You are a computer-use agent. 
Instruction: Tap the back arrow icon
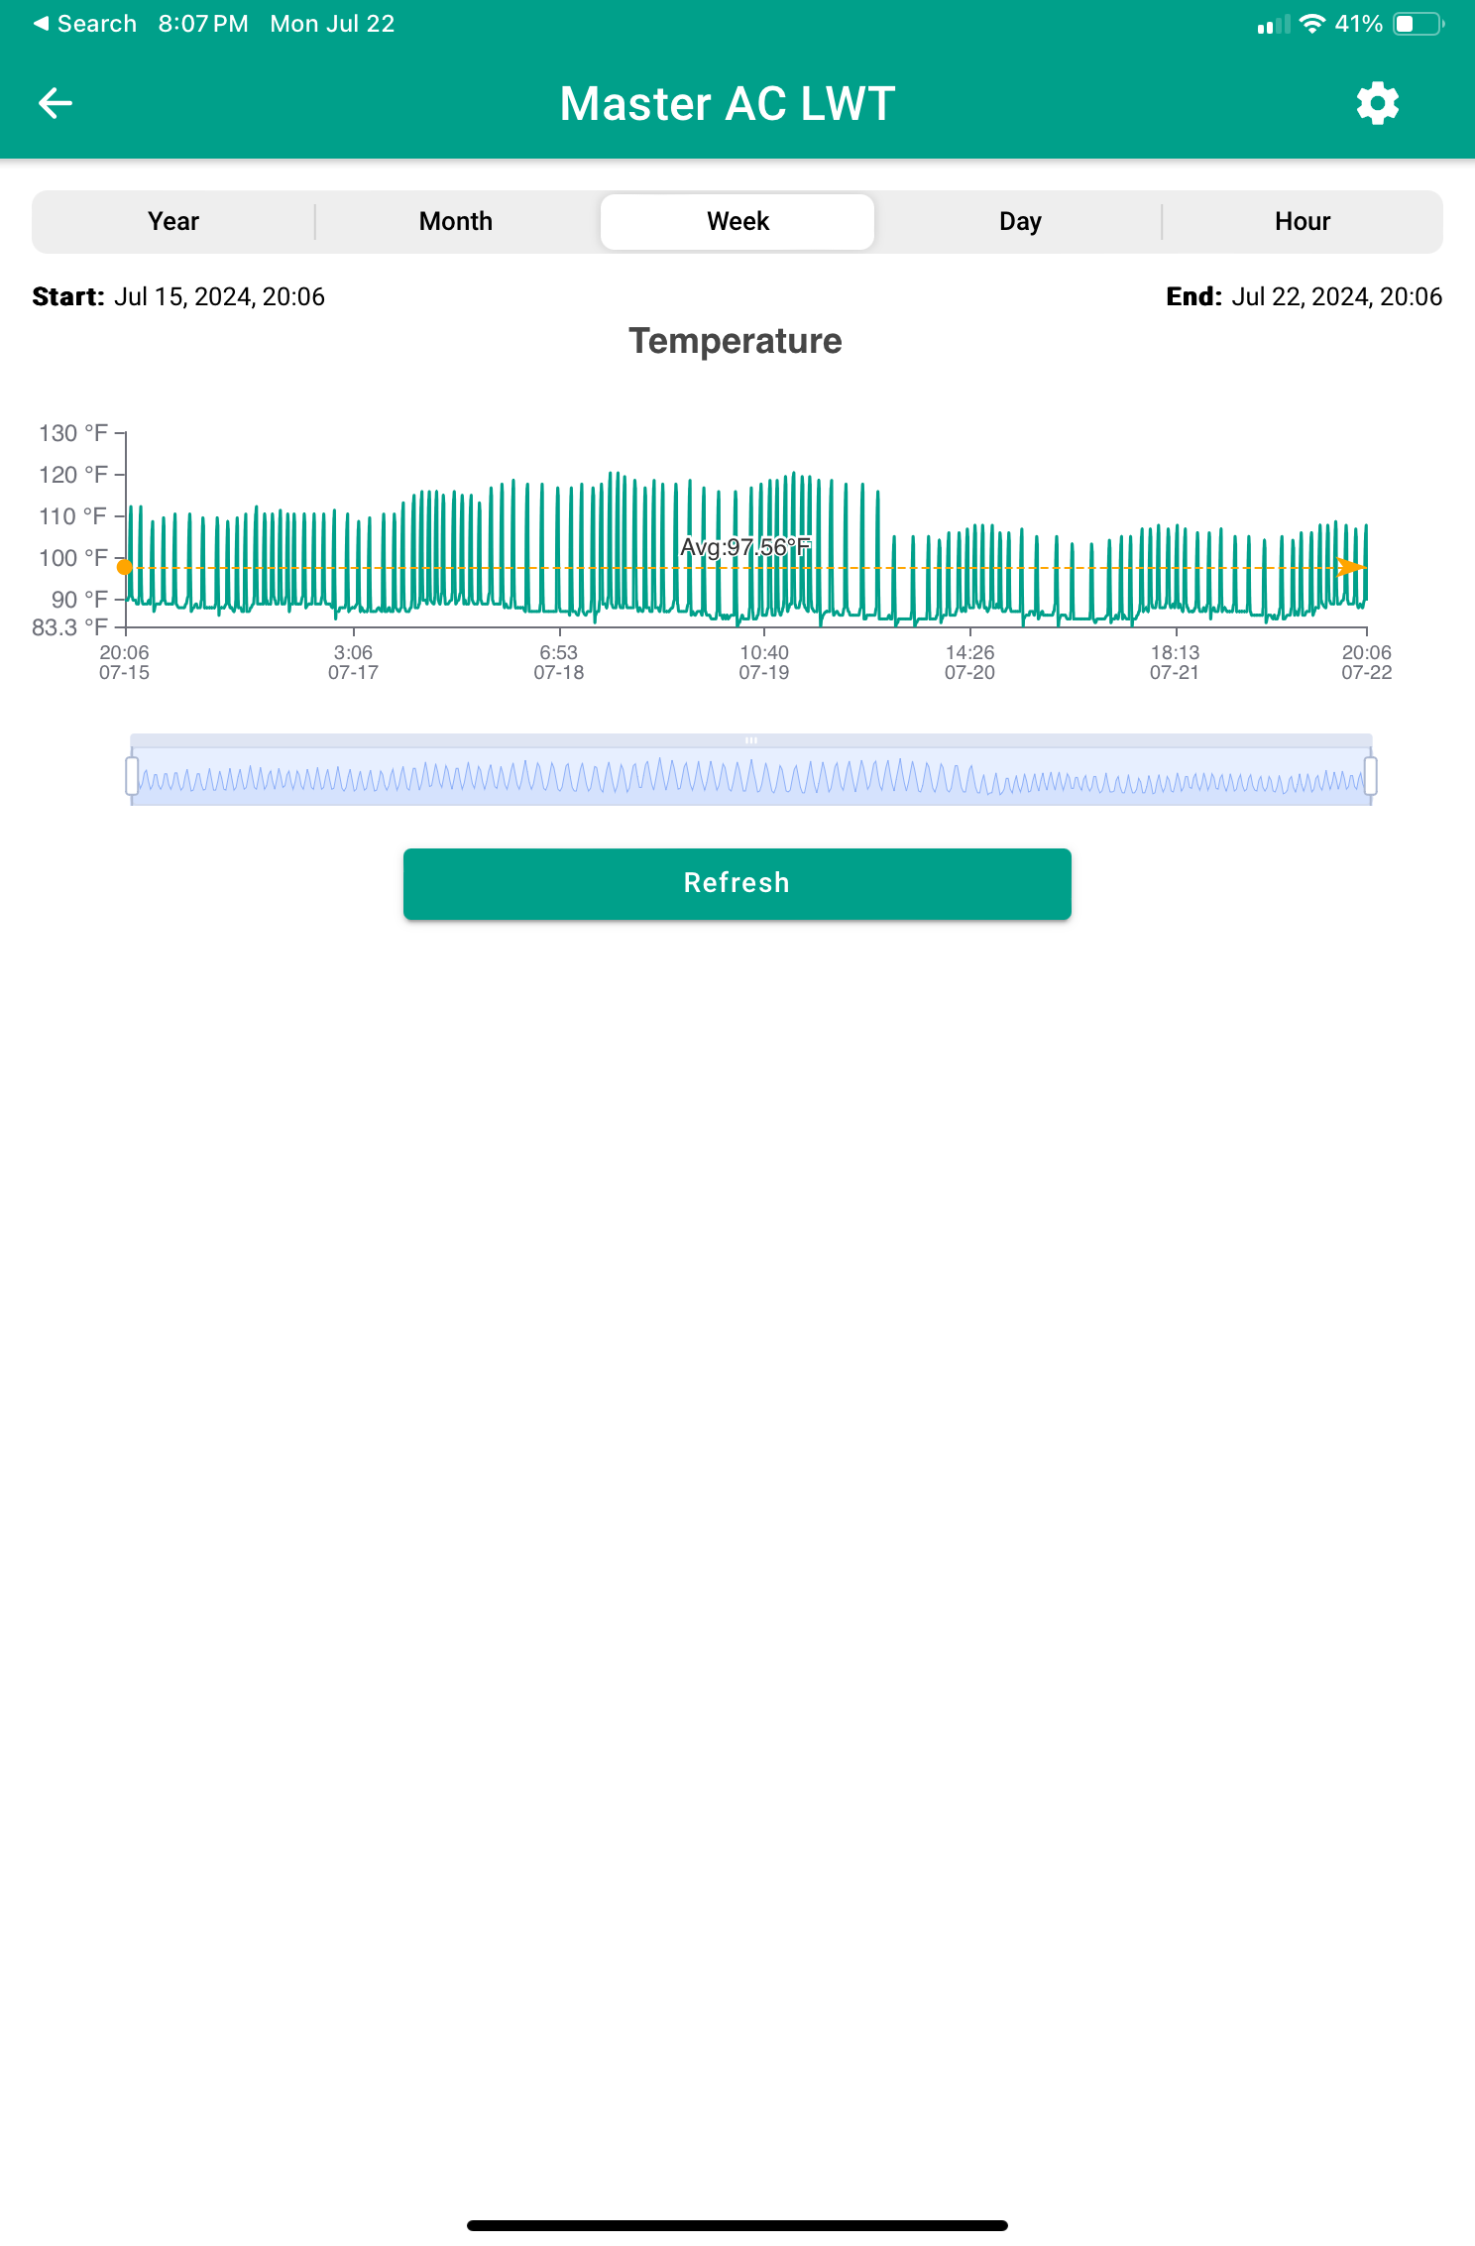click(56, 103)
